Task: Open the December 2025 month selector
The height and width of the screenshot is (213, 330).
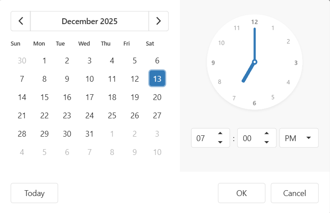Action: click(x=90, y=21)
